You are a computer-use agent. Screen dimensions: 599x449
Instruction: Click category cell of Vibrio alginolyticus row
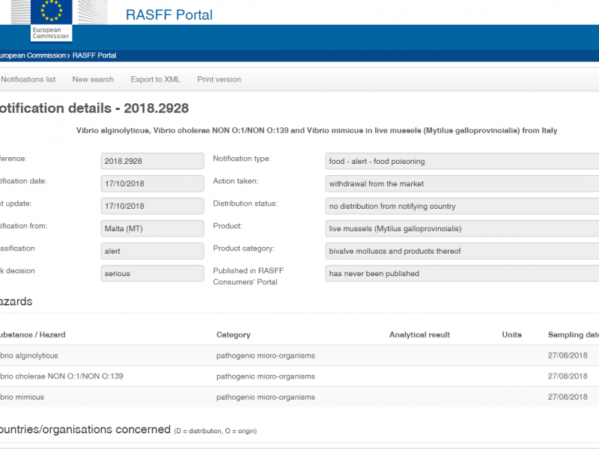coord(266,355)
